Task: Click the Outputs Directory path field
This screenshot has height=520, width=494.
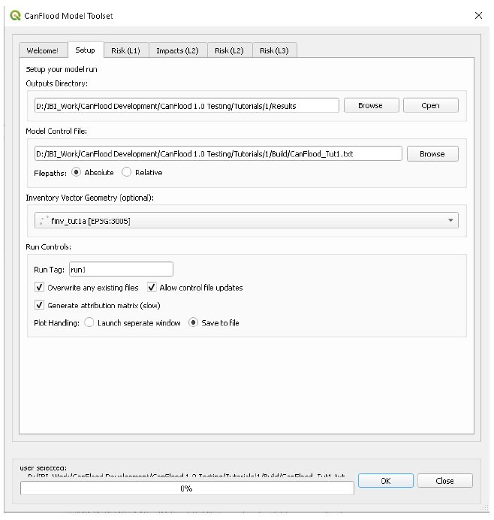Action: pyautogui.click(x=186, y=105)
